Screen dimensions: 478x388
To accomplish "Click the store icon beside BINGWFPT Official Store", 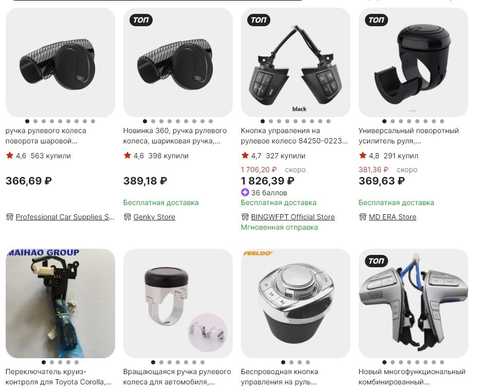I will 245,217.
